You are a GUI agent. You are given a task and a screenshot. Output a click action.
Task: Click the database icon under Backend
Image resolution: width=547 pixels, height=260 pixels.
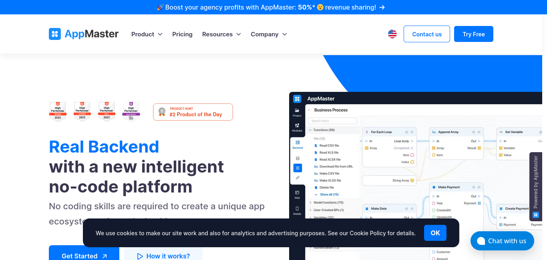(x=298, y=159)
